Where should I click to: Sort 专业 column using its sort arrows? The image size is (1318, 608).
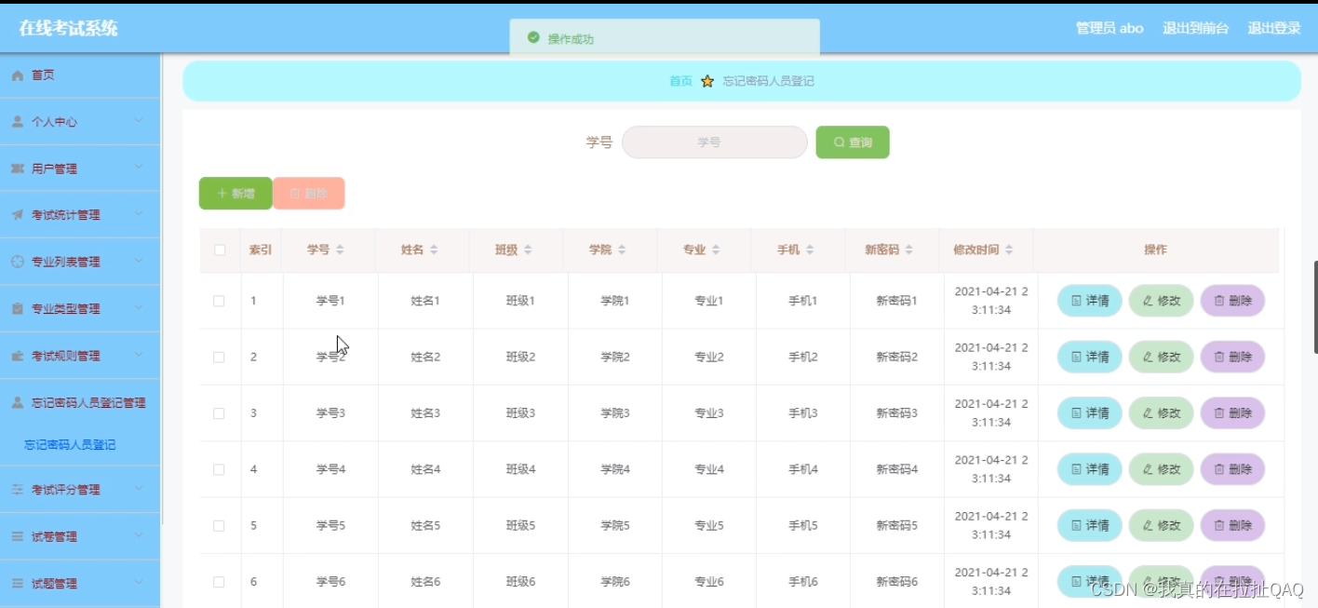coord(716,250)
